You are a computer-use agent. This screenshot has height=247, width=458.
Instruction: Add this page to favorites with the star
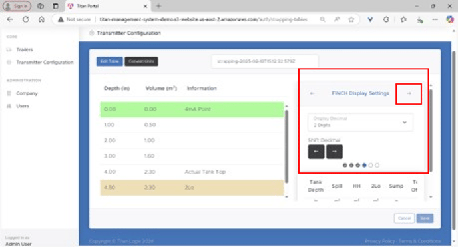pyautogui.click(x=351, y=19)
